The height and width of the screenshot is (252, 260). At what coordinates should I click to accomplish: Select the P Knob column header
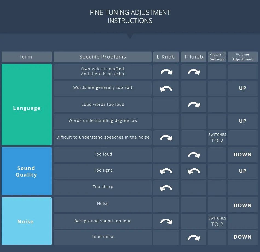[194, 57]
